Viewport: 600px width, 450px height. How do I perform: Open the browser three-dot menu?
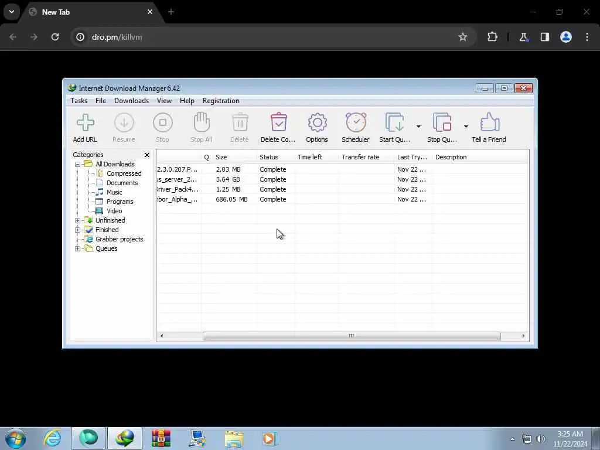tap(587, 37)
